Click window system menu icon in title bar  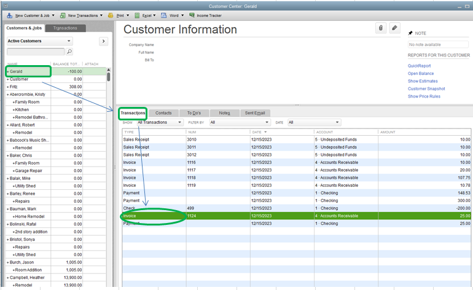point(6,6)
